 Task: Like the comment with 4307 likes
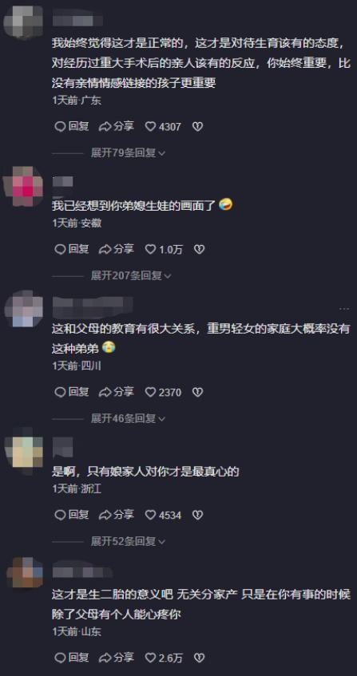point(163,126)
